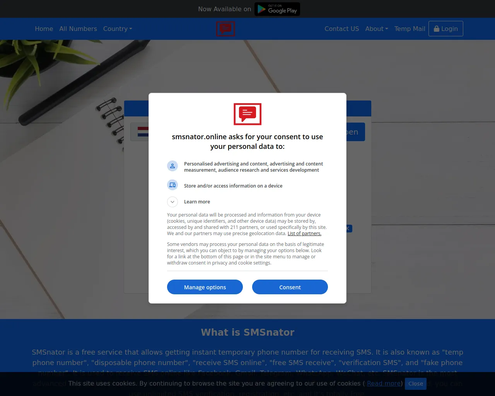This screenshot has height=396, width=495.
Task: Click the consent dialog title text
Action: click(247, 142)
